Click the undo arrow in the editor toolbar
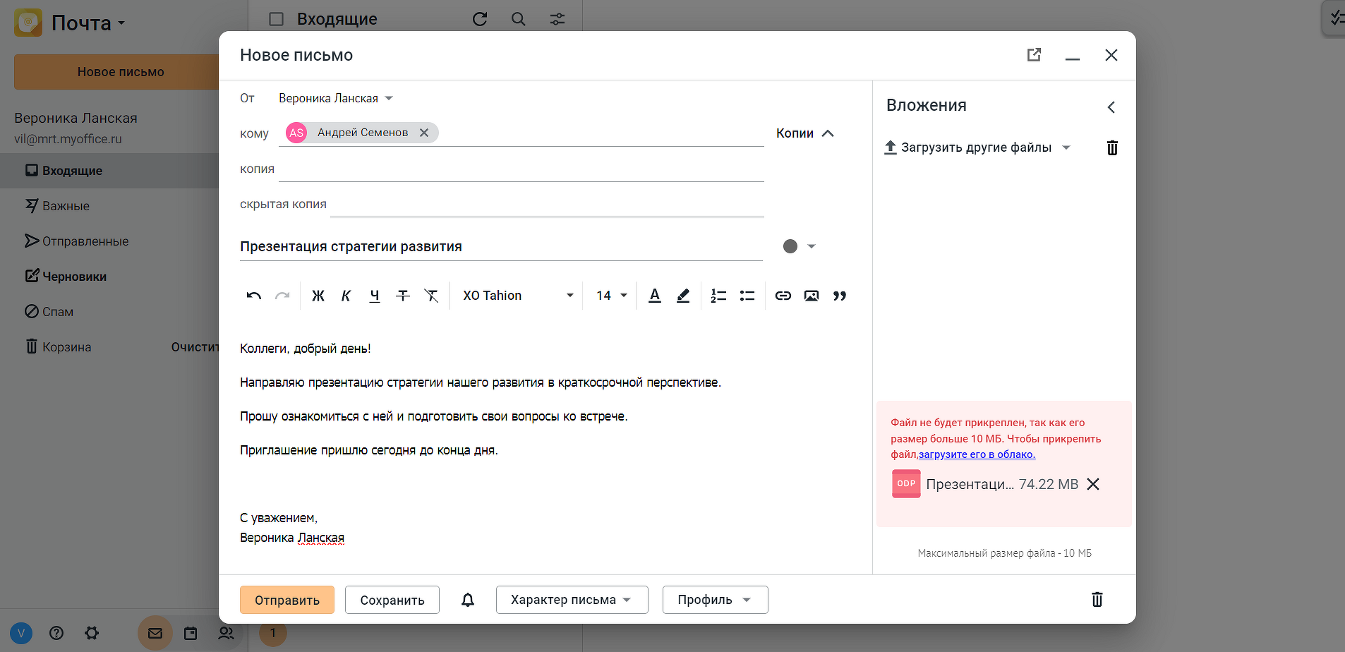The image size is (1345, 652). 254,296
